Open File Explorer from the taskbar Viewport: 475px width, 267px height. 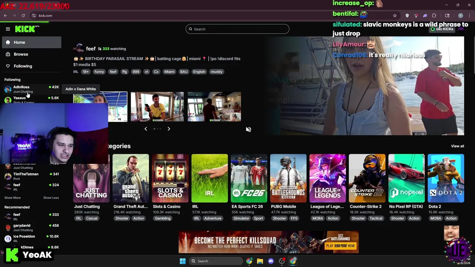pos(260,261)
